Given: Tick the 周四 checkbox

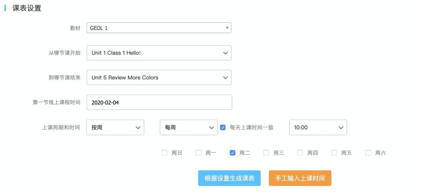Looking at the screenshot, I should pos(300,153).
